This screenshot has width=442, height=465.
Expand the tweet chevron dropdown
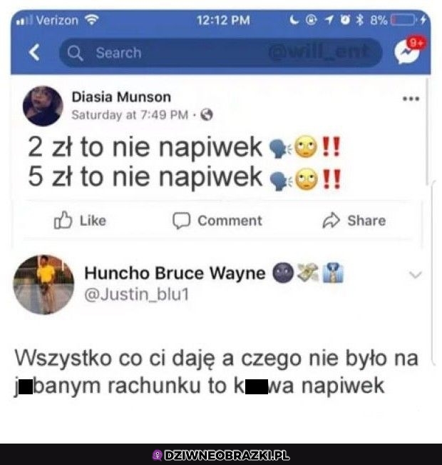pos(415,275)
